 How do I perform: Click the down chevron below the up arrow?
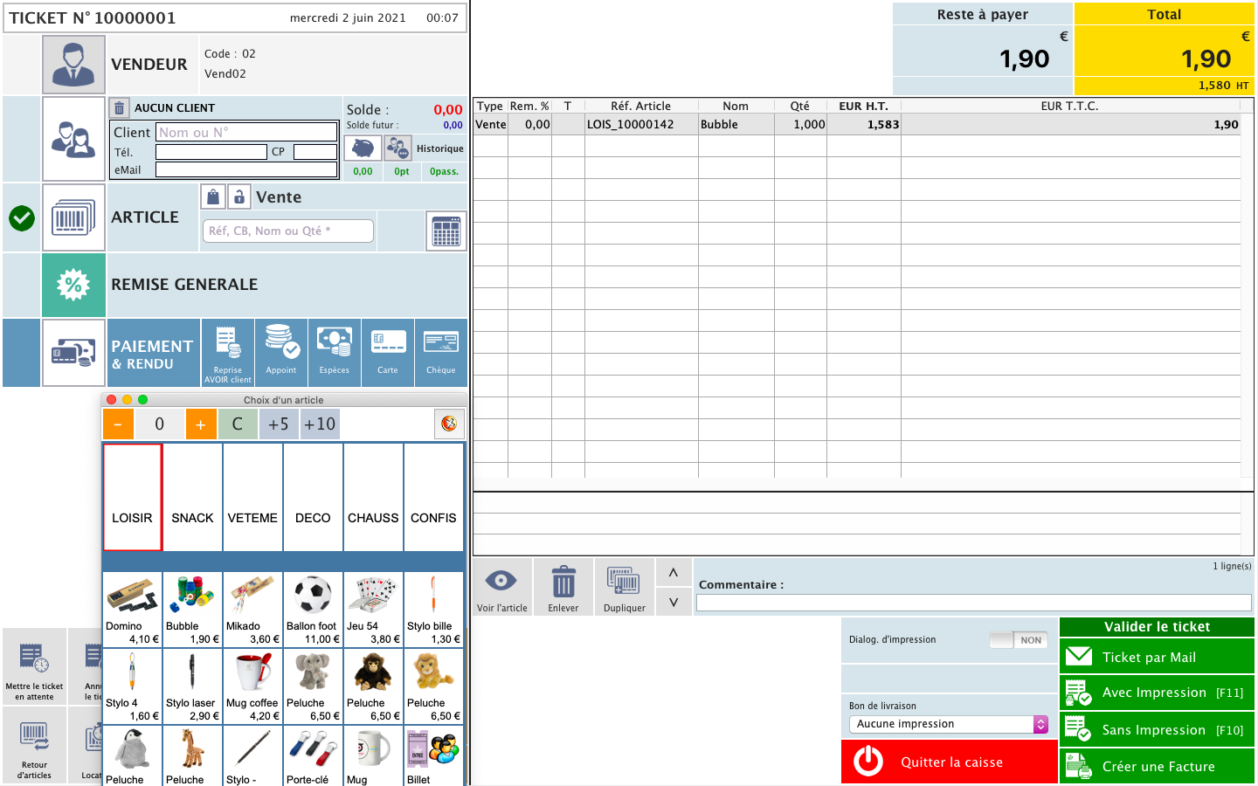(674, 602)
